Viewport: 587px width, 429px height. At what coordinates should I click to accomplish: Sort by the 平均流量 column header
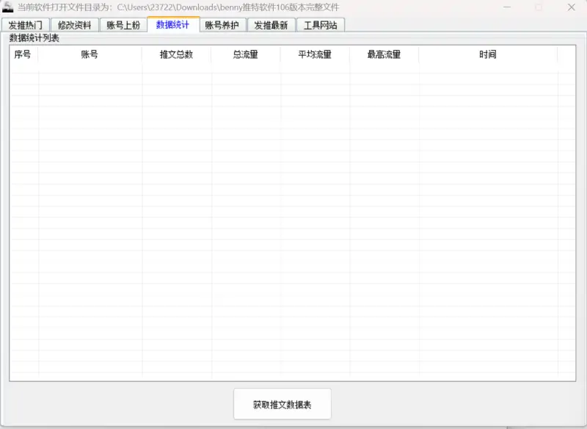[315, 54]
